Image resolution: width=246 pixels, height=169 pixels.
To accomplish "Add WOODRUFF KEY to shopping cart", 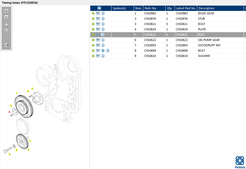I will pyautogui.click(x=98, y=45).
